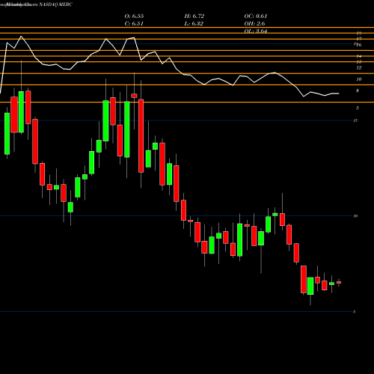Click the high price value H: 6.72

point(194,16)
